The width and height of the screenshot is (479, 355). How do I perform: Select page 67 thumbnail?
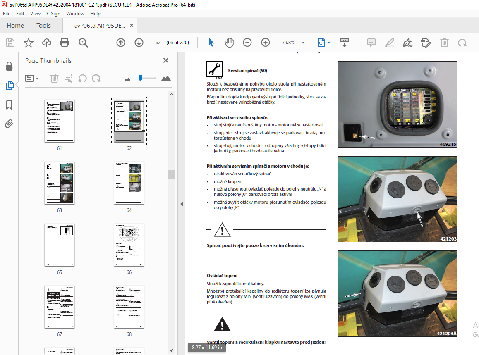click(59, 307)
